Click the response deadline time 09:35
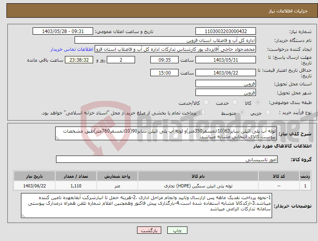 (x=164, y=60)
